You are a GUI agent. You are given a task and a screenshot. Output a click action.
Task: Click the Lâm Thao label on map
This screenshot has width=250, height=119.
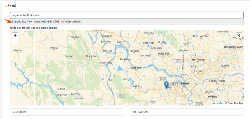click(x=106, y=42)
